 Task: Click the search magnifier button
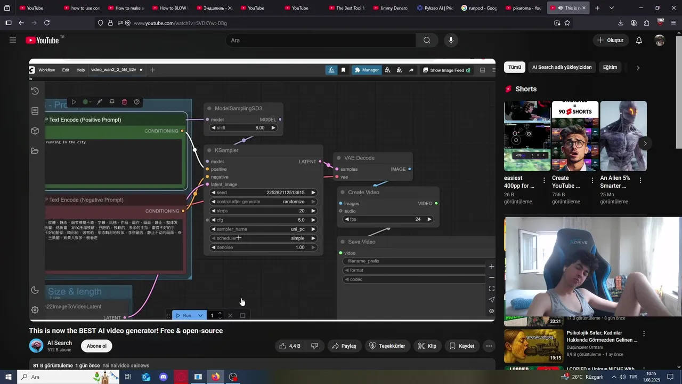click(x=427, y=40)
